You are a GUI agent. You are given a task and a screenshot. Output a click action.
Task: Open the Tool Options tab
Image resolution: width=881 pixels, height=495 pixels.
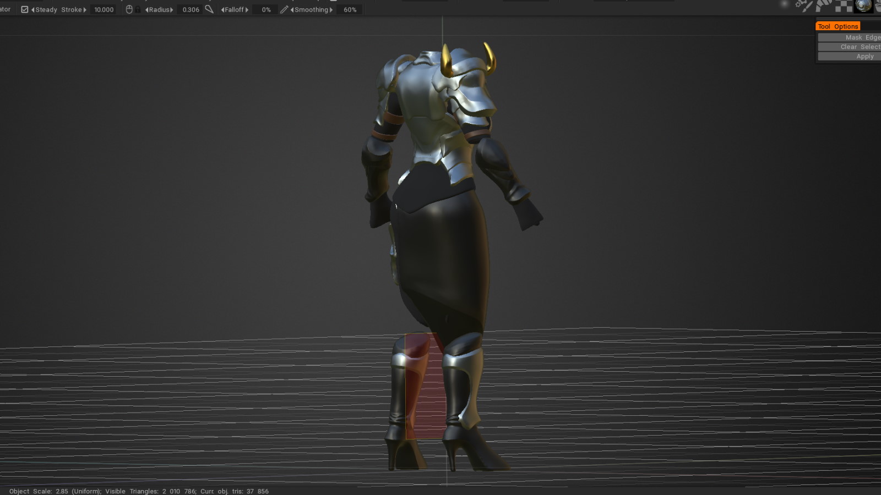pos(838,26)
